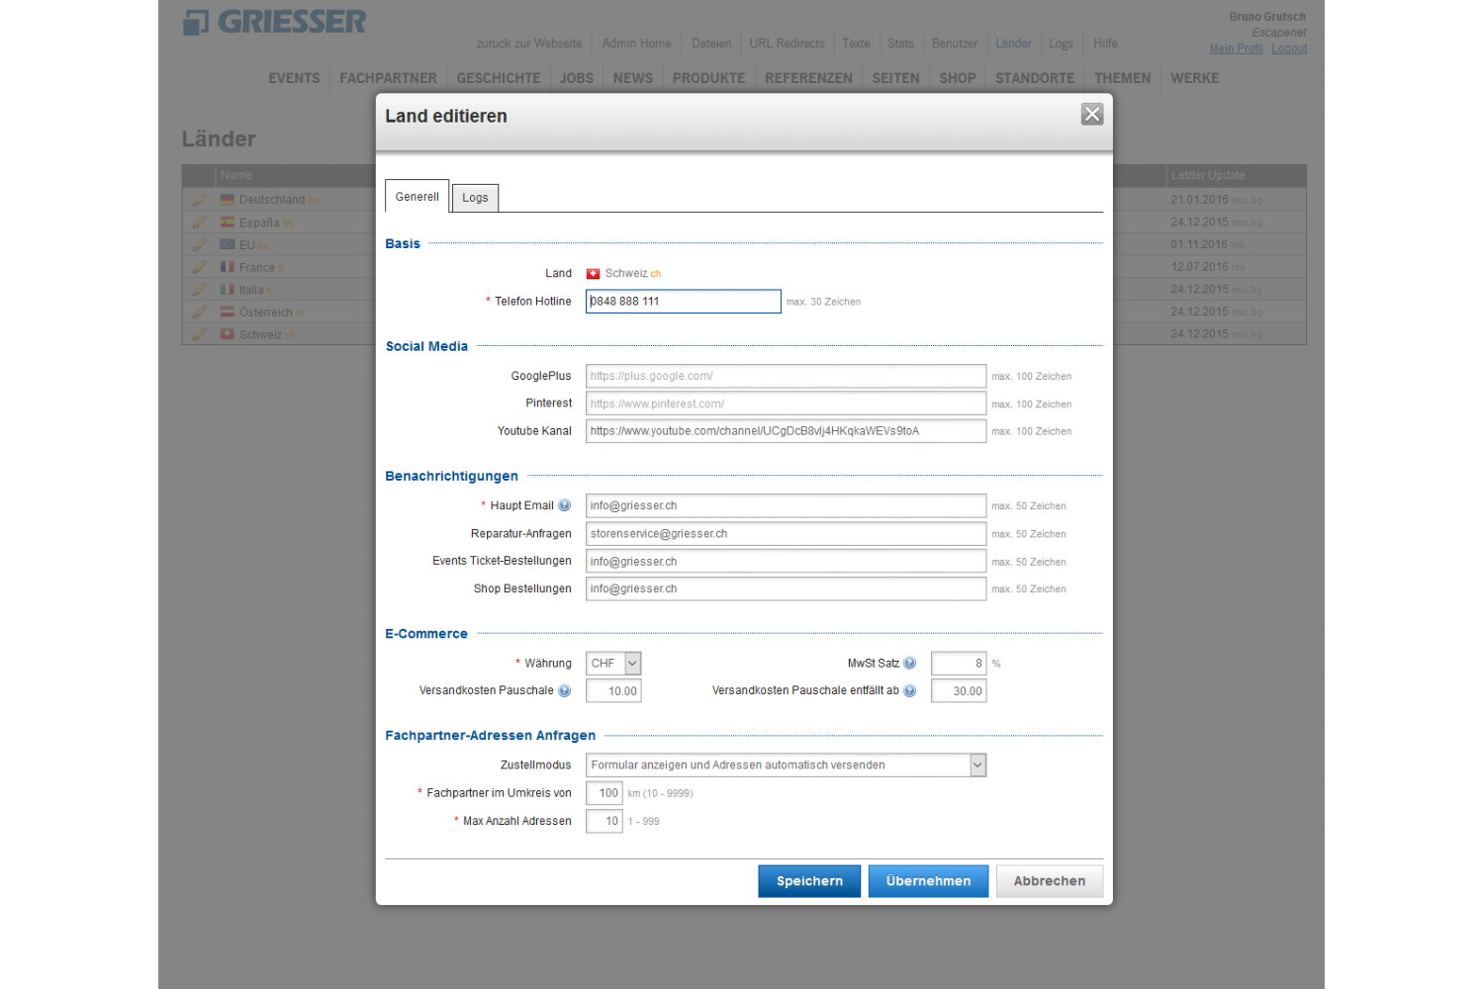Viewport: 1484px width, 989px height.
Task: Click the Griesser logo
Action: pos(275,22)
